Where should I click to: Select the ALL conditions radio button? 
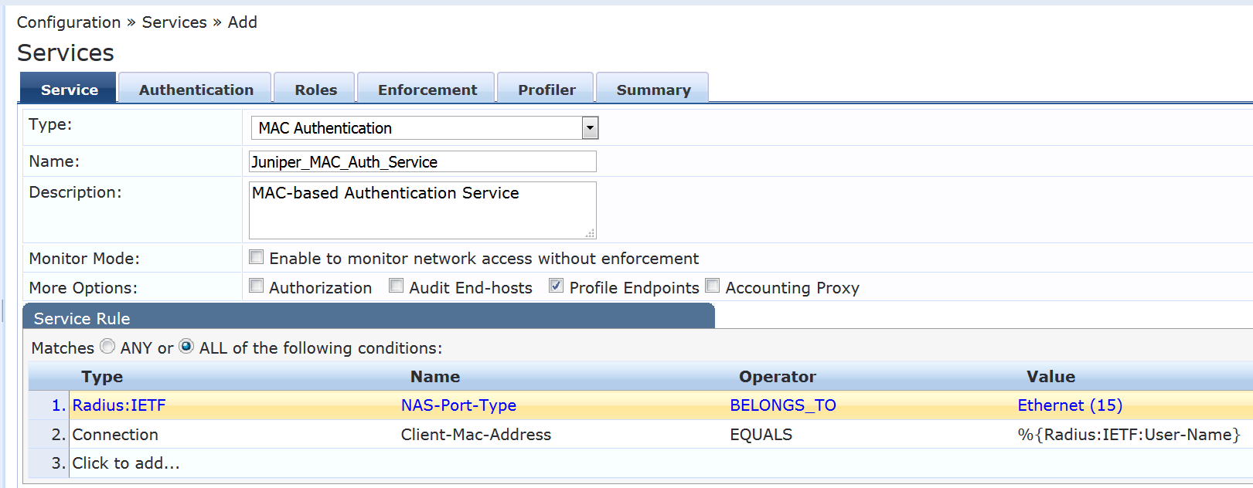(x=186, y=347)
